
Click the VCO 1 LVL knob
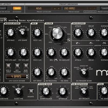pos(37,33)
